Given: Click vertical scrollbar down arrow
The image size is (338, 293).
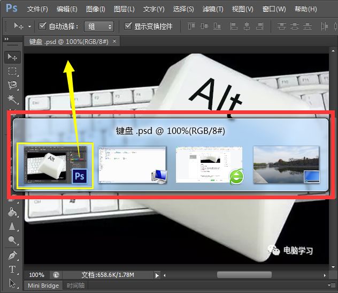Looking at the screenshot, I should [333, 267].
